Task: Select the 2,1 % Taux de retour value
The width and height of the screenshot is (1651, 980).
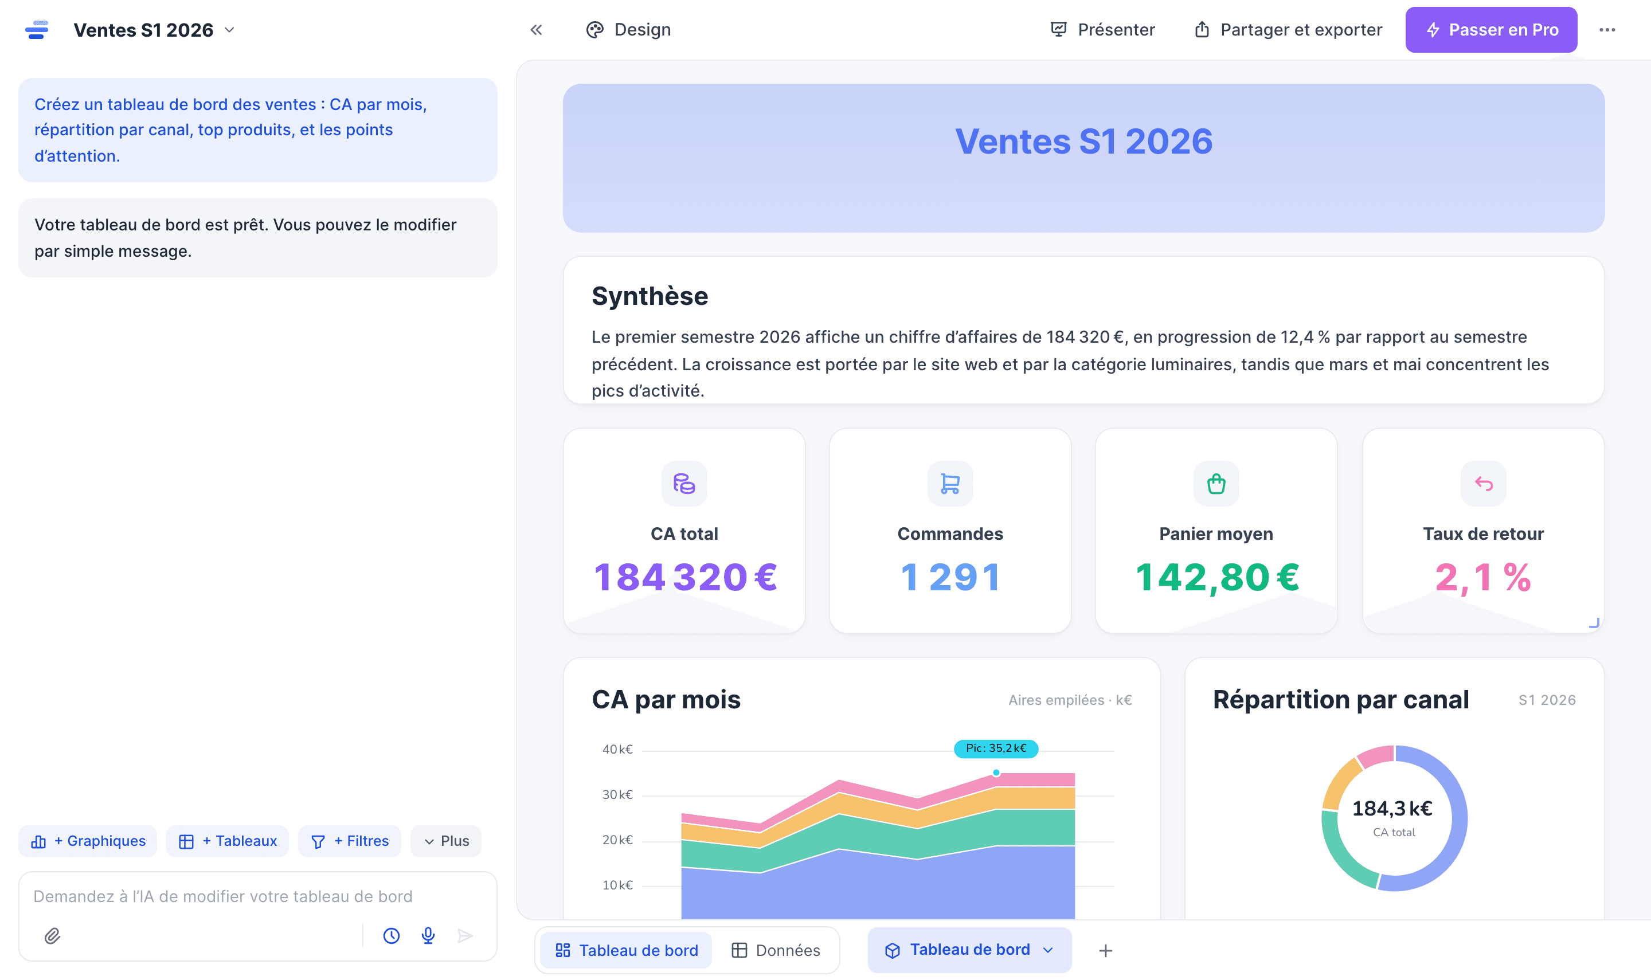Action: pyautogui.click(x=1483, y=577)
